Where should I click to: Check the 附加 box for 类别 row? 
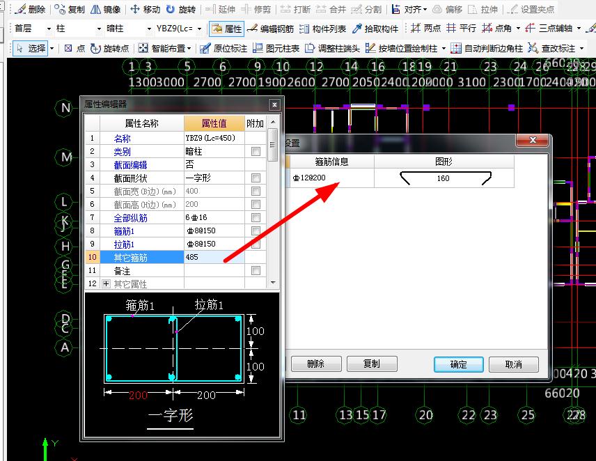tap(256, 152)
